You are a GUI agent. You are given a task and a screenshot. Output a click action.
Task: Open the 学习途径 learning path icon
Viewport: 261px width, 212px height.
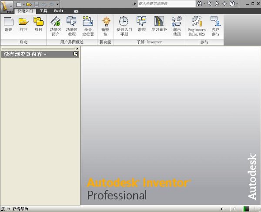point(159,24)
